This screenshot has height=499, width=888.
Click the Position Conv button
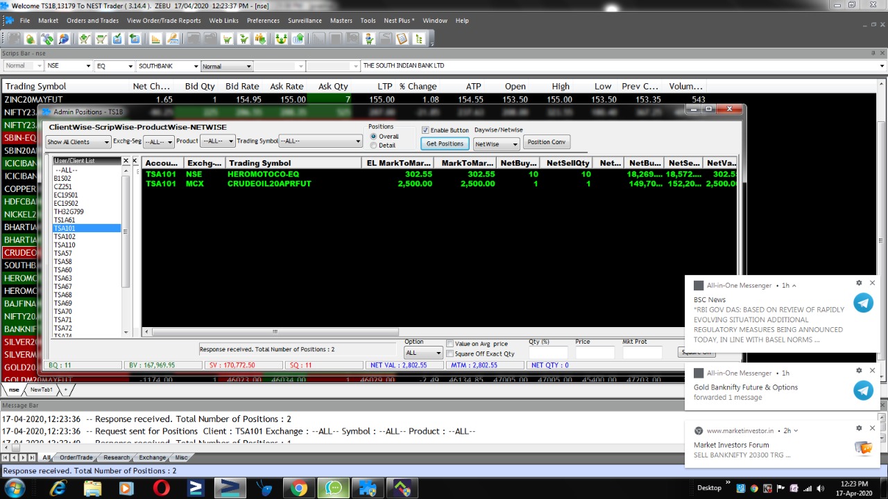click(546, 142)
